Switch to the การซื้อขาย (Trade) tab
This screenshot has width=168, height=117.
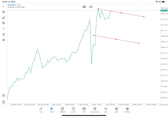tap(62, 110)
